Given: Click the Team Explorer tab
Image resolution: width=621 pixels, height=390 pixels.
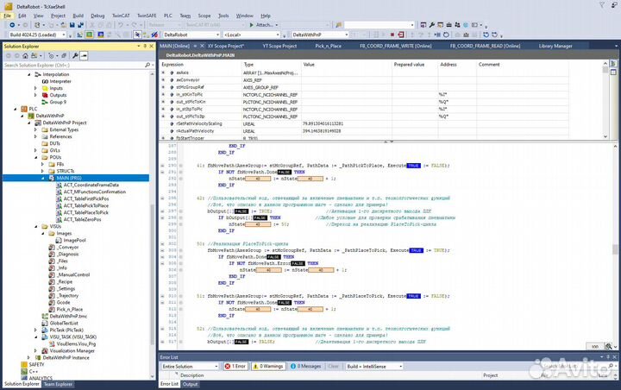Looking at the screenshot, I should point(59,384).
